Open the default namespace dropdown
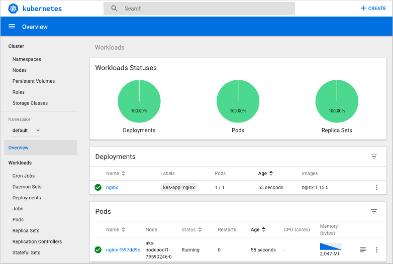393x264 pixels. 26,130
